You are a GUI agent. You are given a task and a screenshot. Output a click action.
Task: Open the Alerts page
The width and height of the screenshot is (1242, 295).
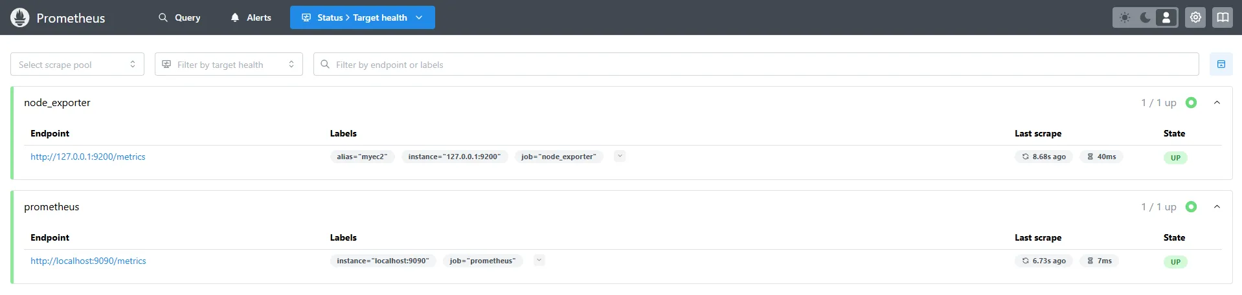click(251, 17)
